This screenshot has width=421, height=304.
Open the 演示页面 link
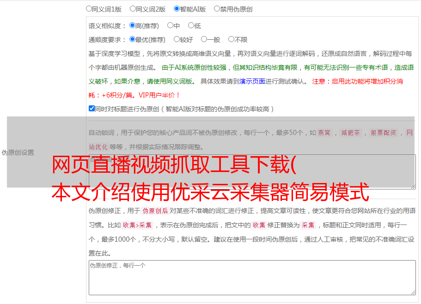coord(252,81)
